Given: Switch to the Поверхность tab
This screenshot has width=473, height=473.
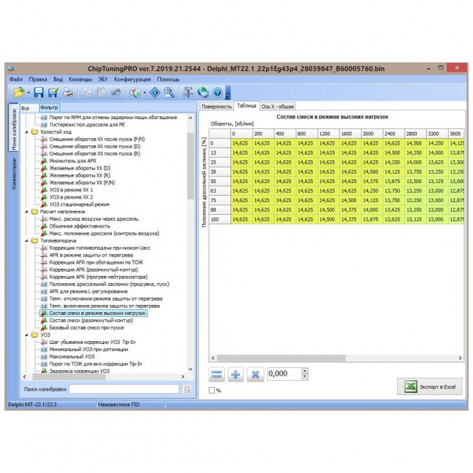Looking at the screenshot, I should pyautogui.click(x=216, y=106).
